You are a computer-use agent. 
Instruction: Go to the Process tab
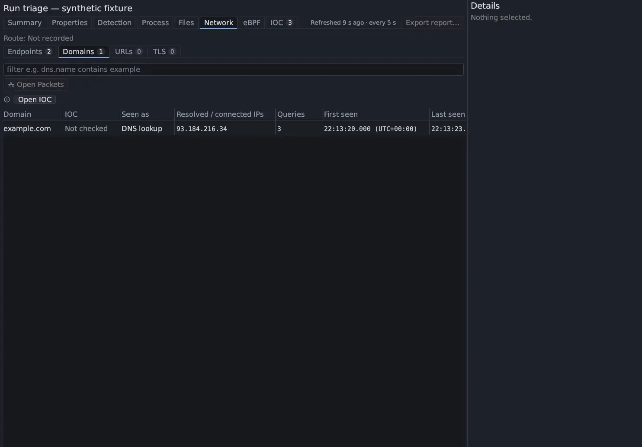[x=155, y=22]
